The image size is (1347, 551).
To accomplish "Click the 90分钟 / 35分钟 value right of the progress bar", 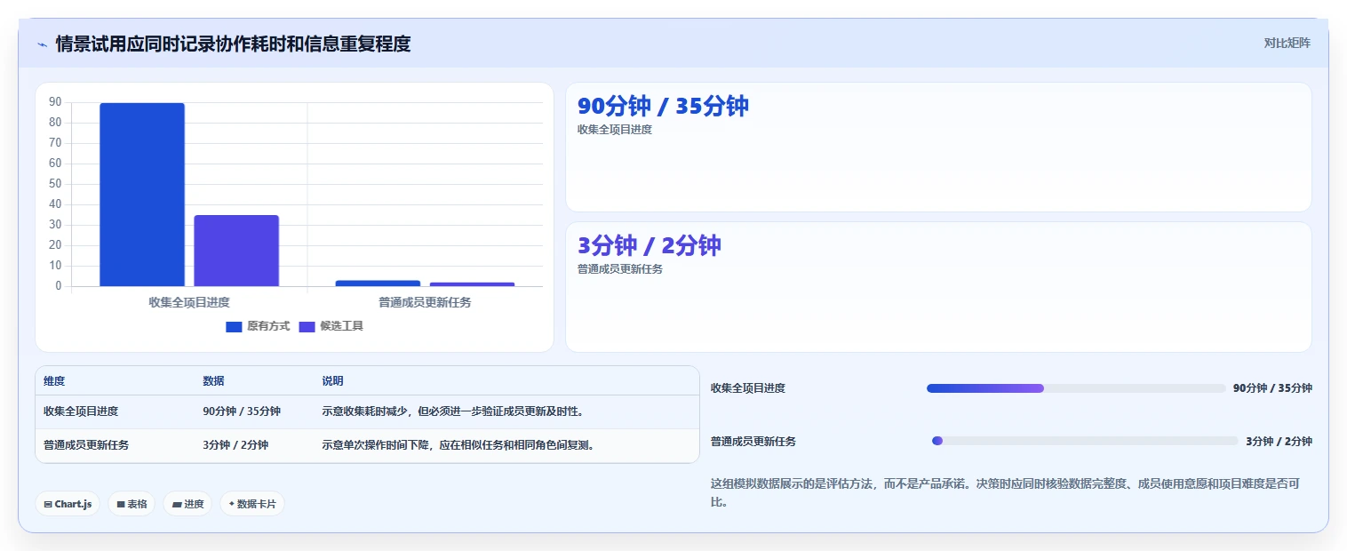I will click(1272, 388).
